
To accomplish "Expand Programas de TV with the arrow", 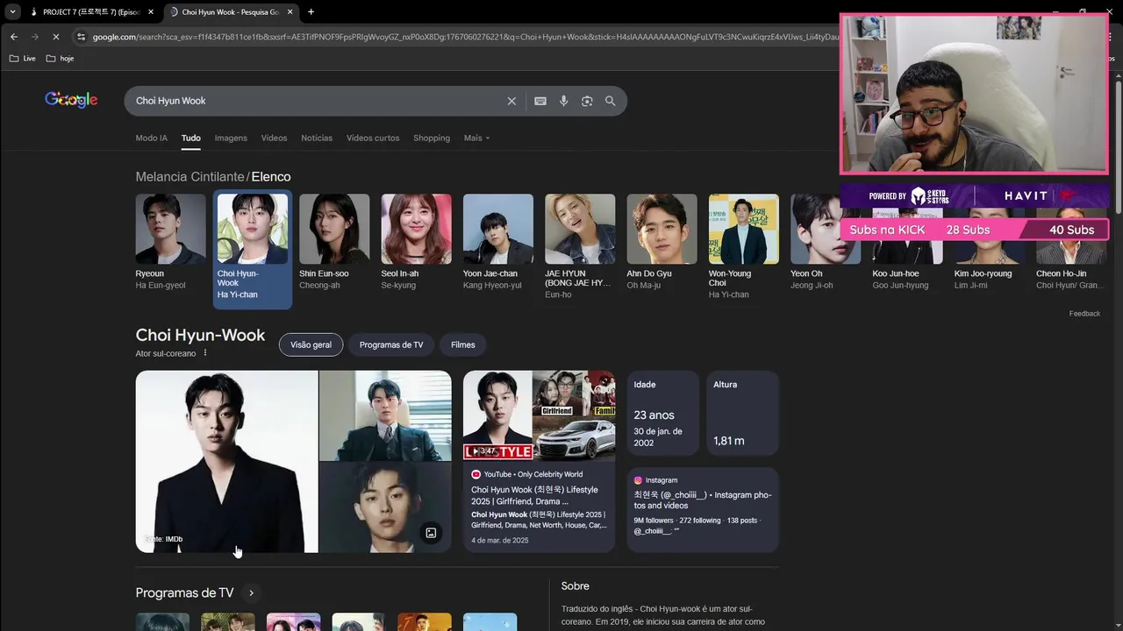I will point(251,593).
